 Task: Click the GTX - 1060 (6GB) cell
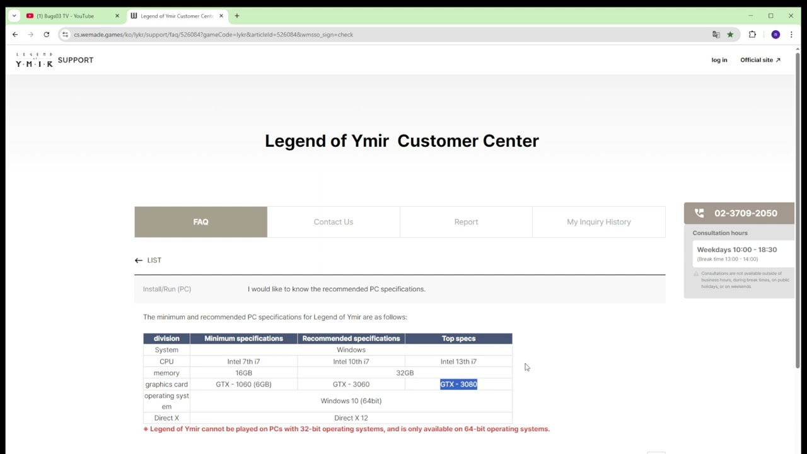[x=243, y=384]
